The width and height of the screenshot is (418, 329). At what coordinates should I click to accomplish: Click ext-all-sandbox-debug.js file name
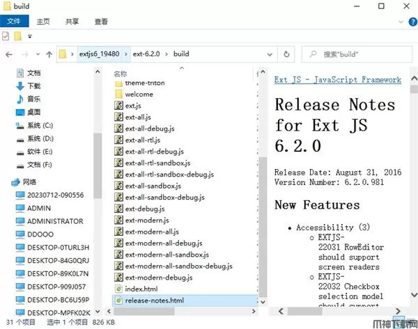coord(164,198)
